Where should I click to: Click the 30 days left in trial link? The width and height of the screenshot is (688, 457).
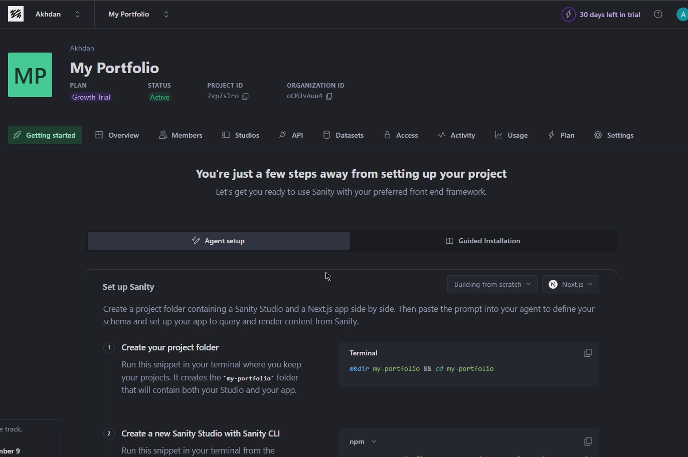[610, 15]
